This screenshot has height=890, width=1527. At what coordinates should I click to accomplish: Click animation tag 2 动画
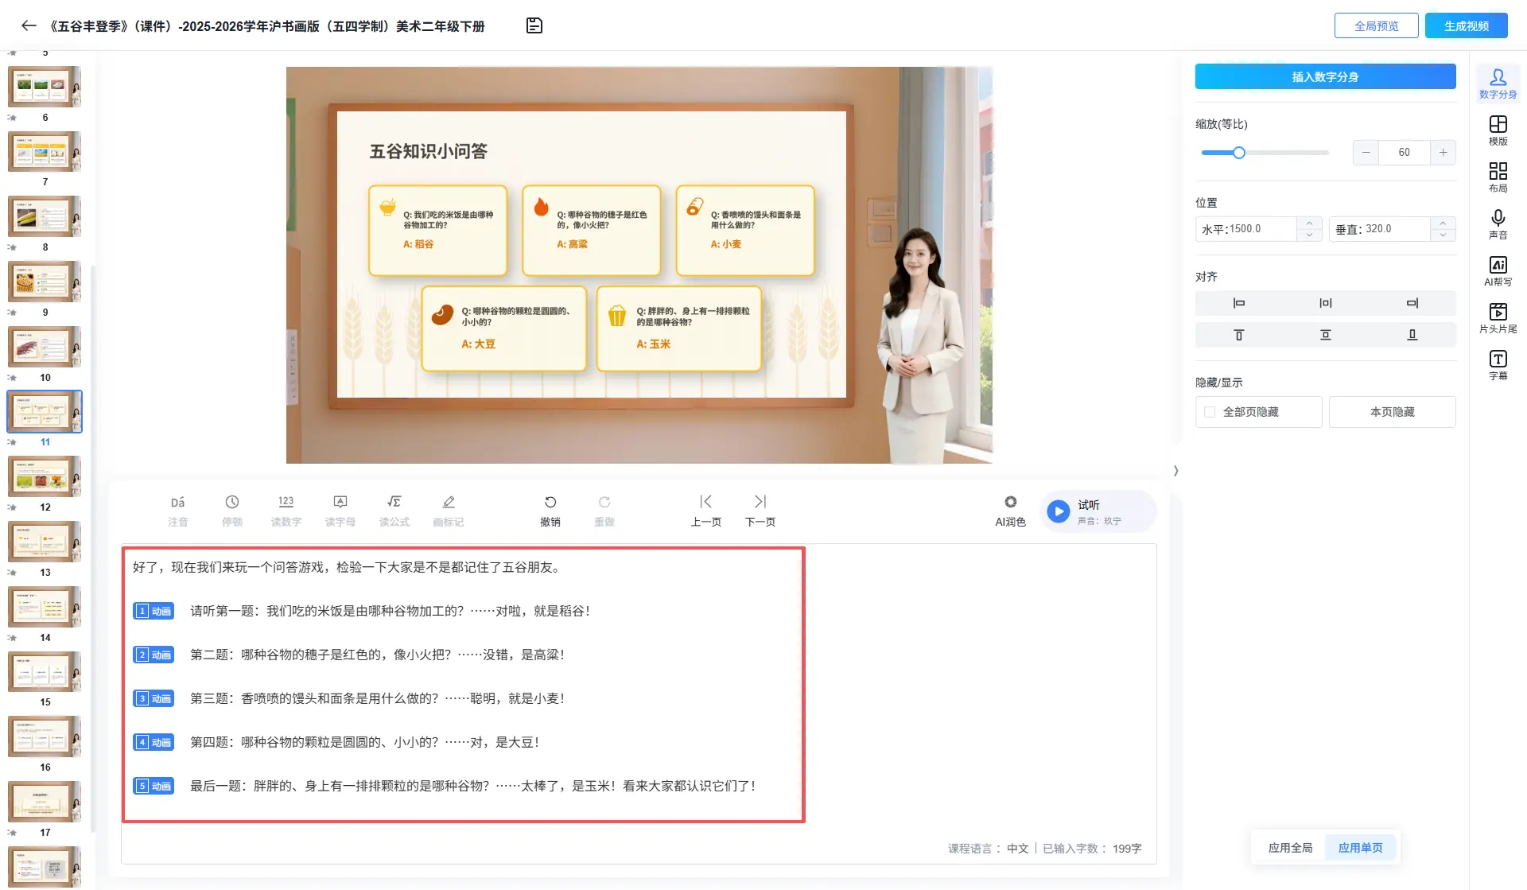(153, 655)
